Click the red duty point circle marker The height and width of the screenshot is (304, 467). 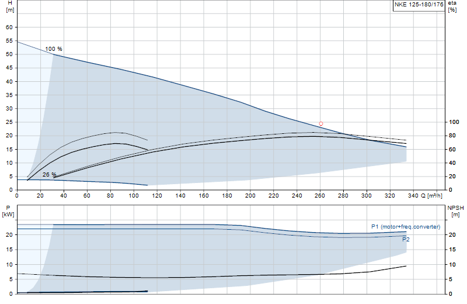(320, 123)
